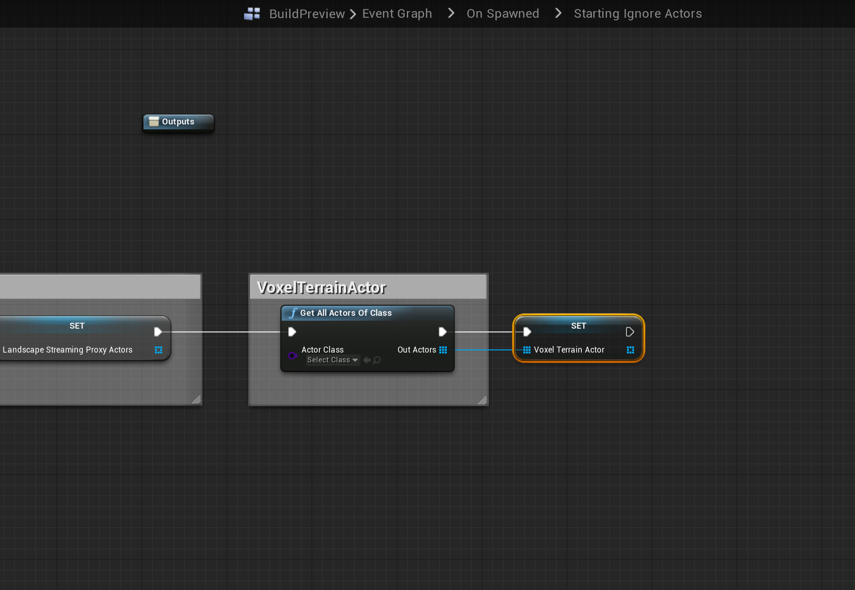Click Get All Actors output exec pin
This screenshot has width=855, height=590.
[442, 332]
